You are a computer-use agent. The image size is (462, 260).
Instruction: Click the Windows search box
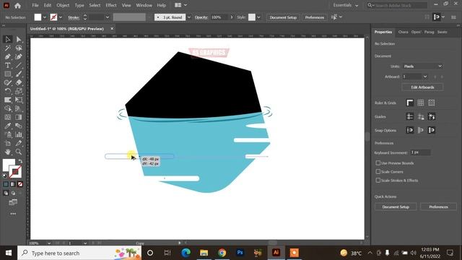click(x=79, y=253)
